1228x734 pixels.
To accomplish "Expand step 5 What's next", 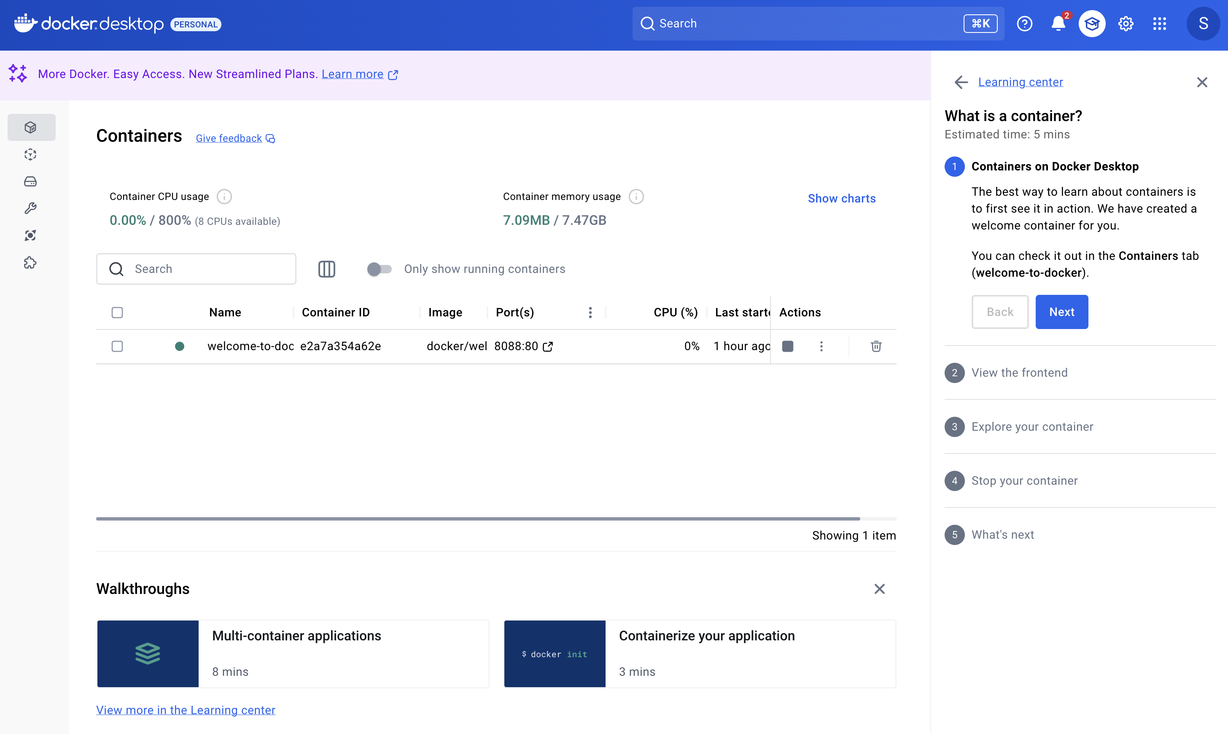I will [1080, 534].
